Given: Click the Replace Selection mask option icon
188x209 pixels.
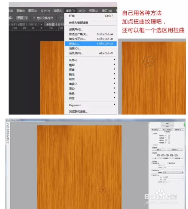Looking at the screenshot, I should point(158,155).
